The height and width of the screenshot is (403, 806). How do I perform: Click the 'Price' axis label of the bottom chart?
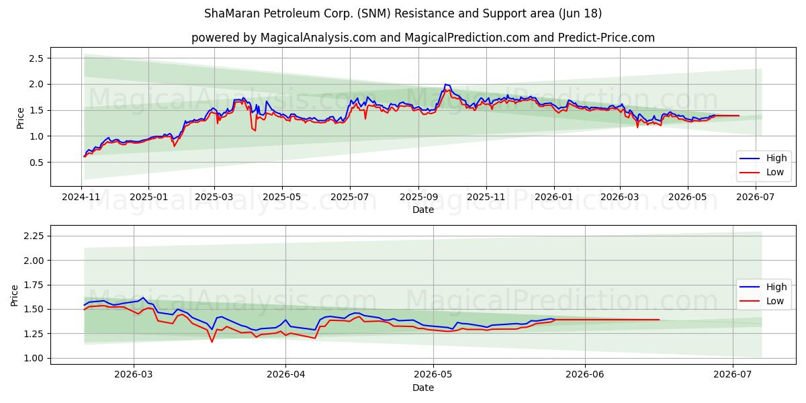point(14,295)
